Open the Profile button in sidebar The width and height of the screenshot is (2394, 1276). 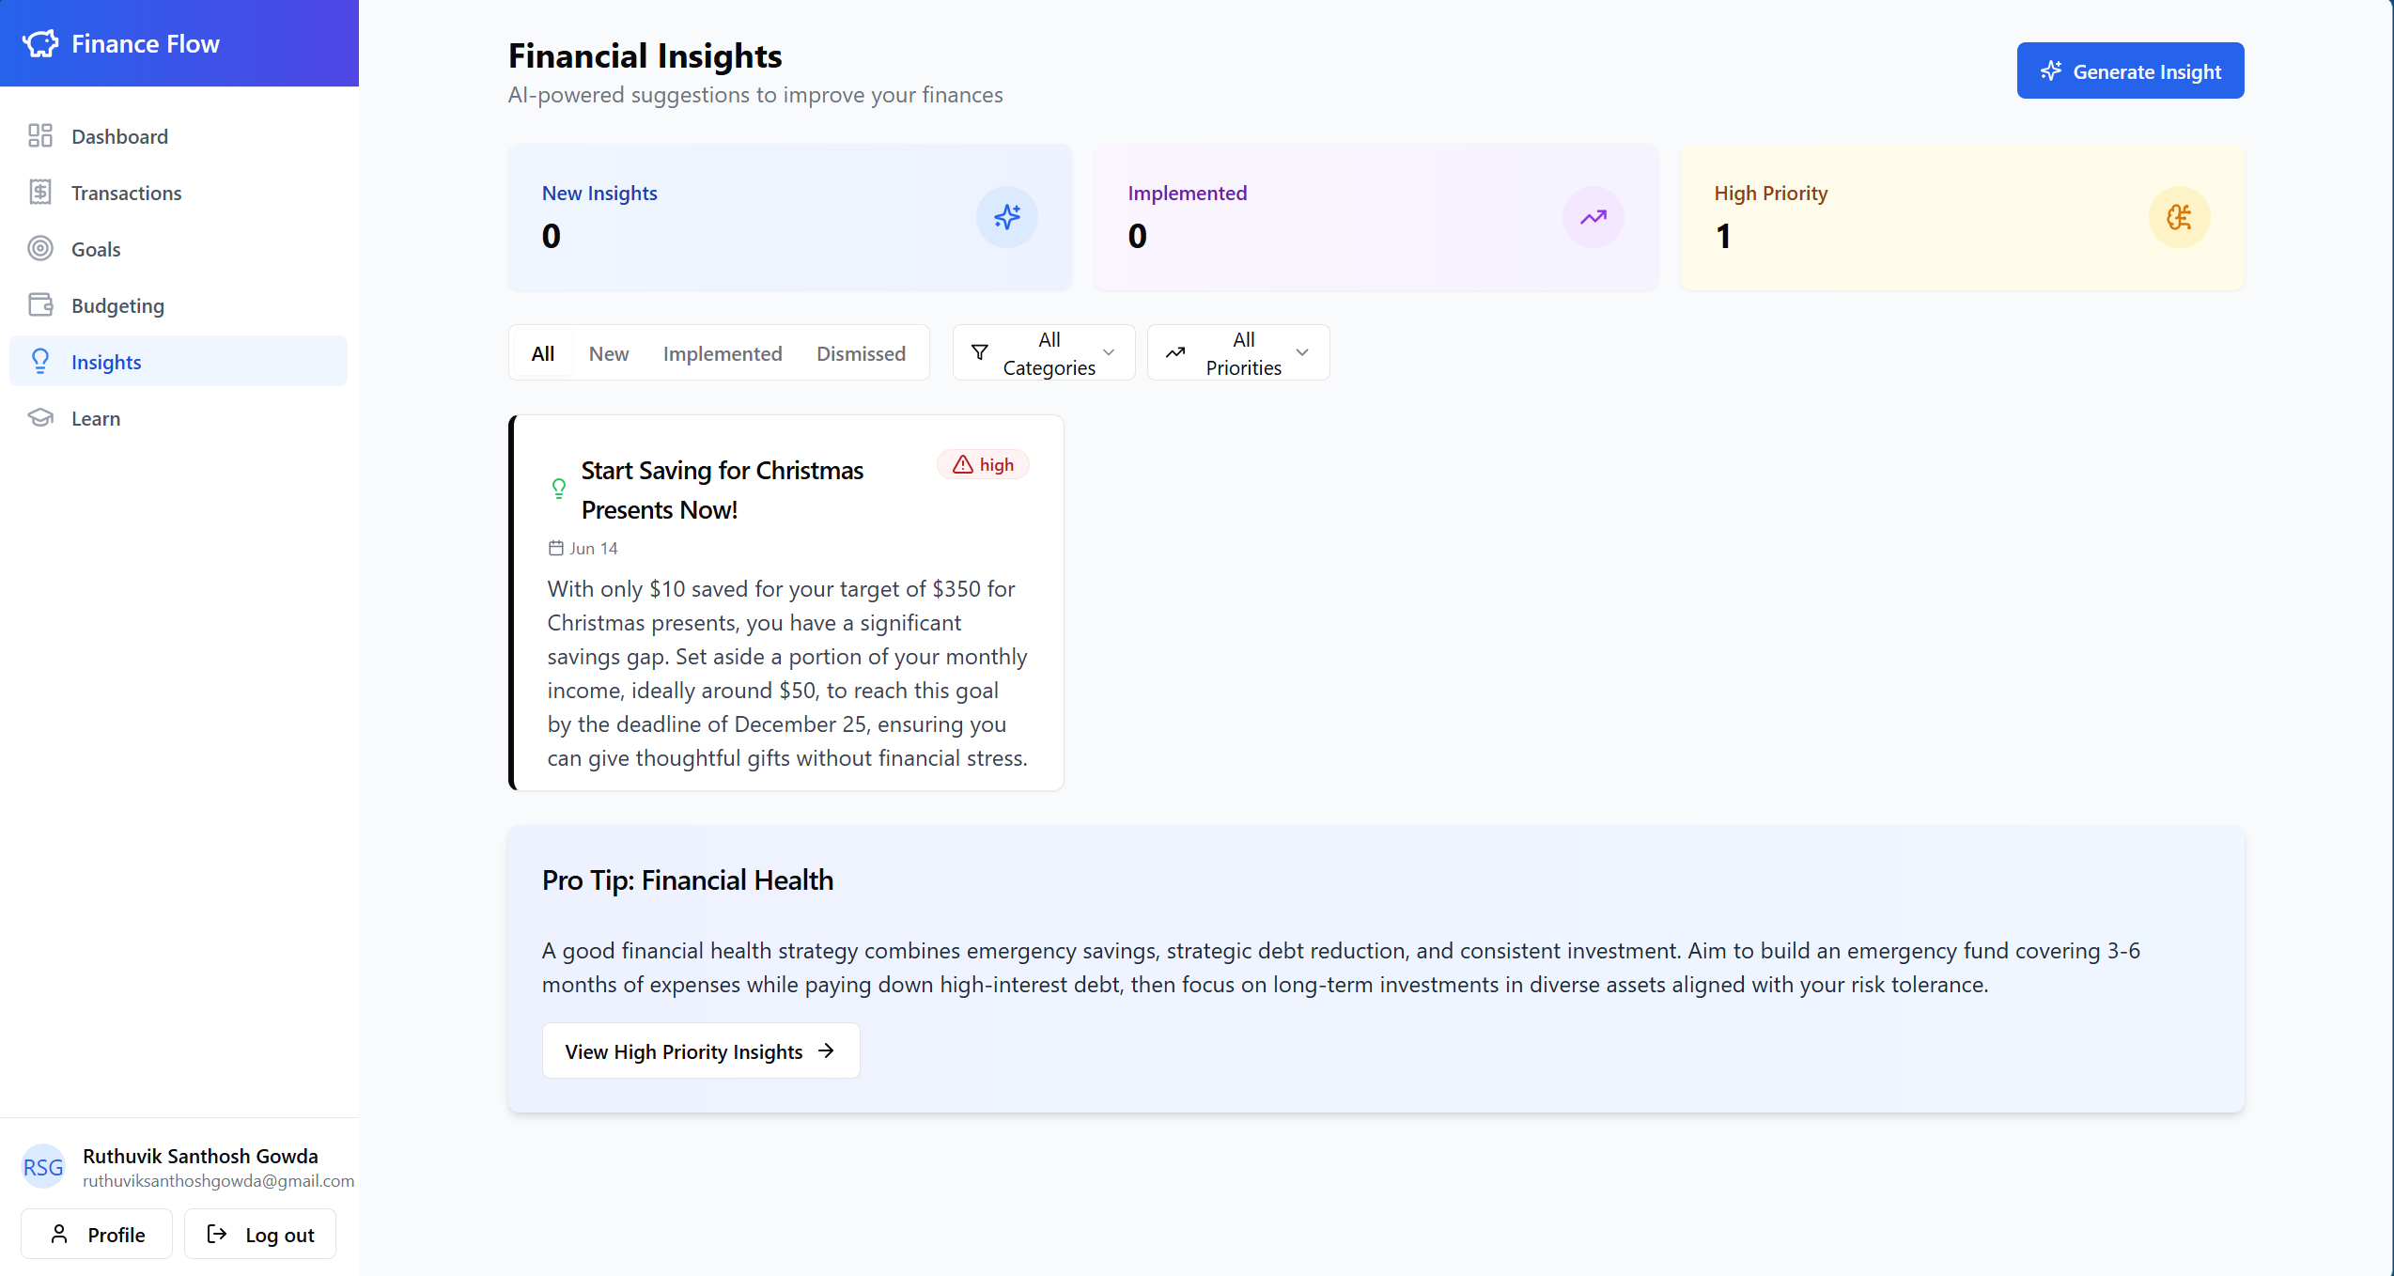click(97, 1235)
